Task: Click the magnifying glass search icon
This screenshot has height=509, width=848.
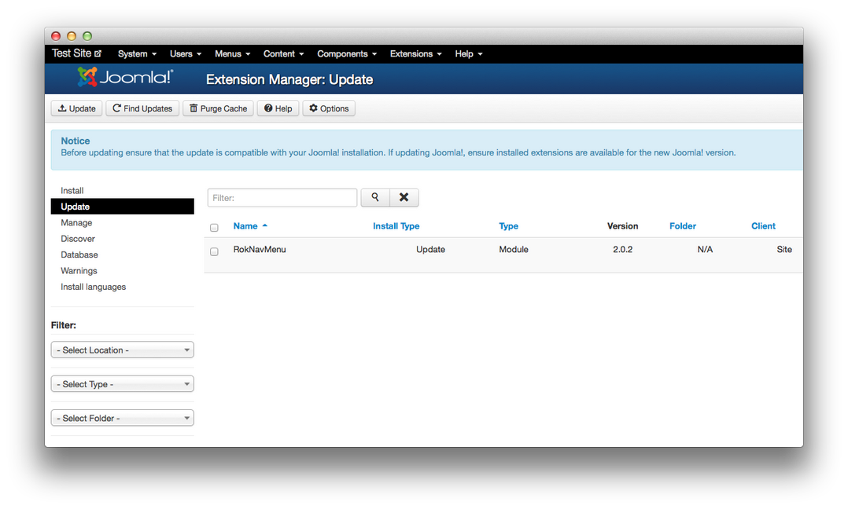Action: [x=375, y=197]
